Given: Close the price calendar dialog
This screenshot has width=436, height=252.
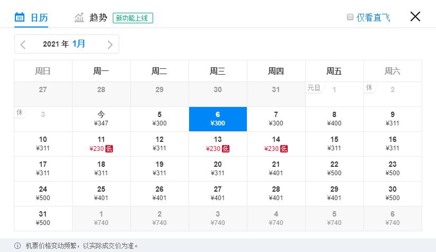Looking at the screenshot, I should [x=415, y=16].
